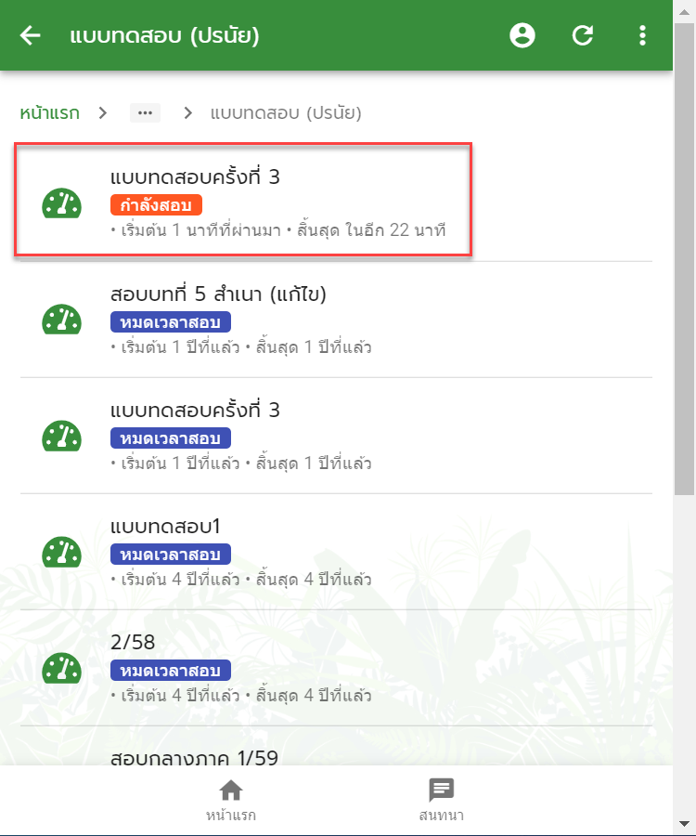Click gauge icon beside แบบทดสอบ1
Image resolution: width=696 pixels, height=836 pixels.
(62, 552)
